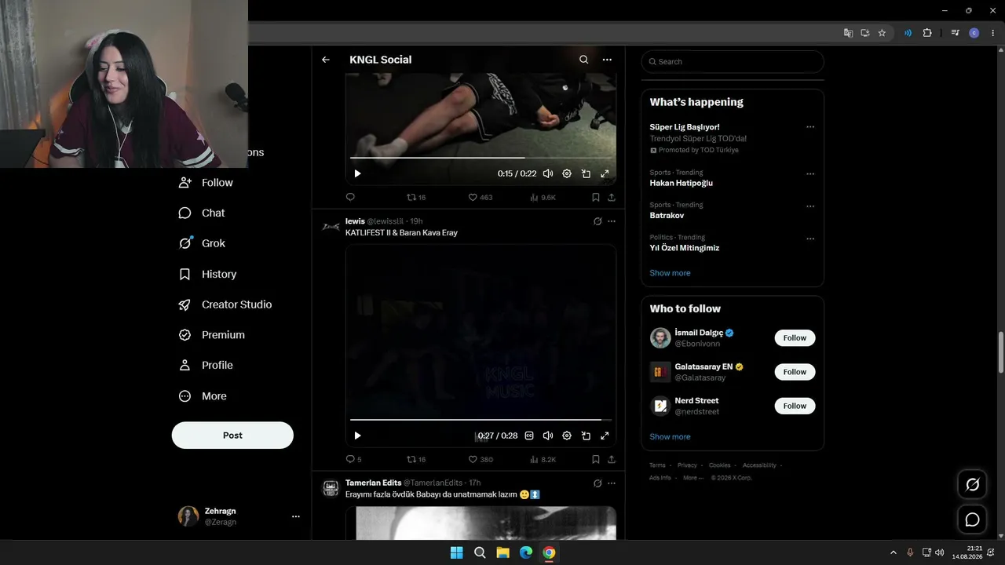The image size is (1005, 565).
Task: Play the video at 0:15 / 0:22
Action: pyautogui.click(x=357, y=173)
